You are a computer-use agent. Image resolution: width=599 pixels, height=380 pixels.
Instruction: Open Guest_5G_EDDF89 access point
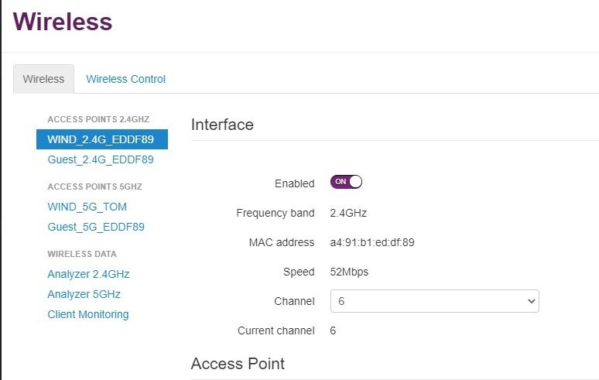click(x=96, y=227)
